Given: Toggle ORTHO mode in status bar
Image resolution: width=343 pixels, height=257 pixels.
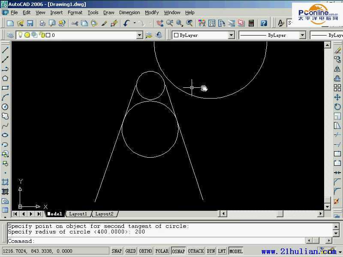Looking at the screenshot, I should coord(145,251).
